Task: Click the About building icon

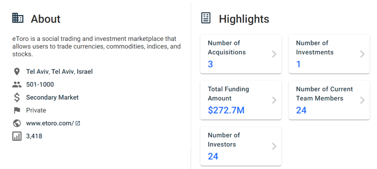Action: [18, 18]
